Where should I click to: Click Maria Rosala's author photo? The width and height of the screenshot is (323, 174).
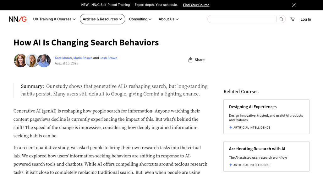[x=32, y=60]
